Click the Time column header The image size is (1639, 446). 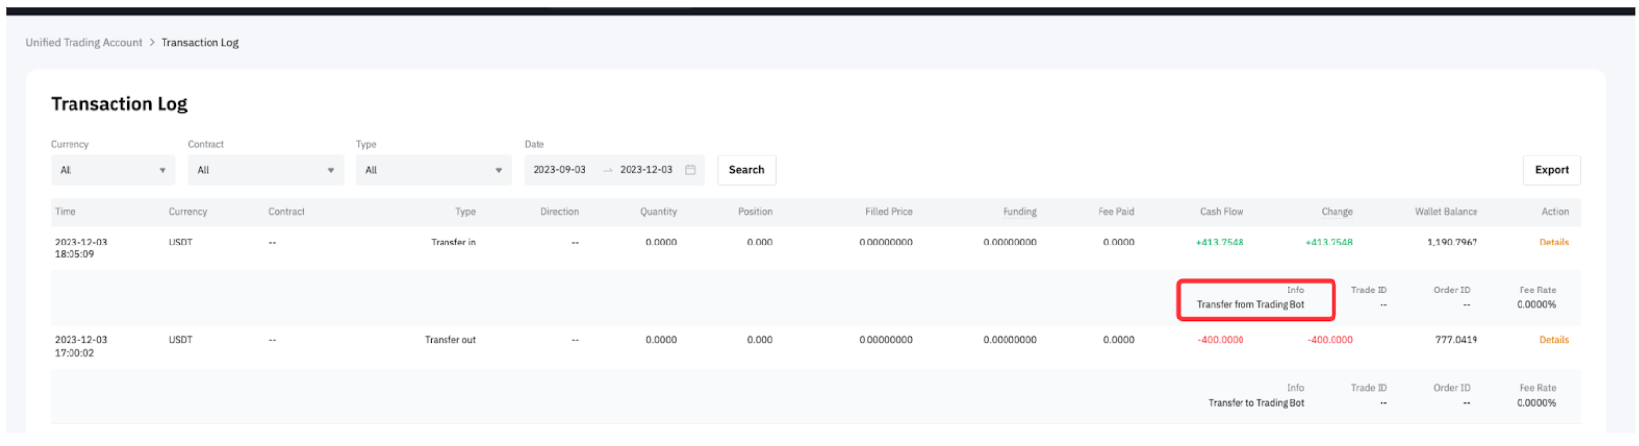click(66, 212)
